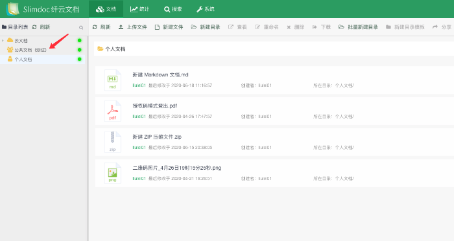Viewport: 454px width, 241px height.
Task: Click the Markdown file icon
Action: click(113, 80)
